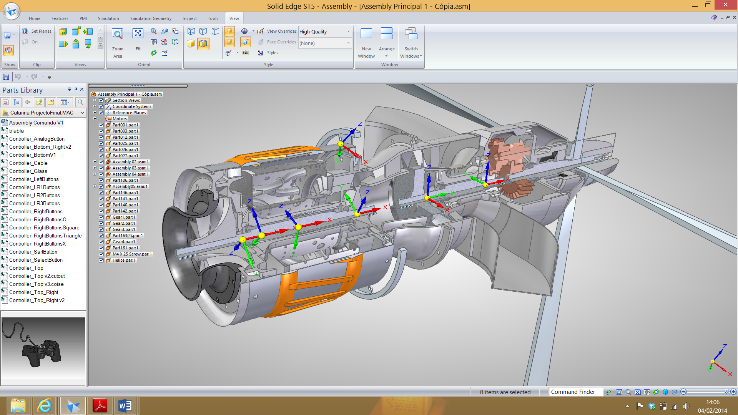Open the Simulation Geometry ribbon tab
This screenshot has height=415, width=738.
coord(151,18)
